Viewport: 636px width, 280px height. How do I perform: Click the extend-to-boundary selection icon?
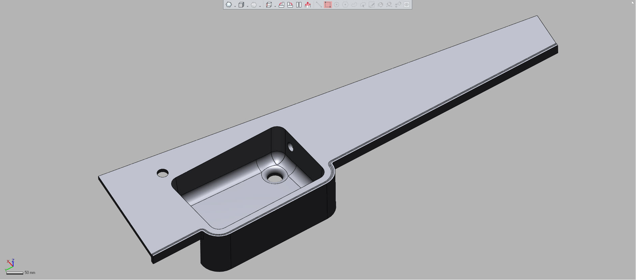click(x=389, y=5)
